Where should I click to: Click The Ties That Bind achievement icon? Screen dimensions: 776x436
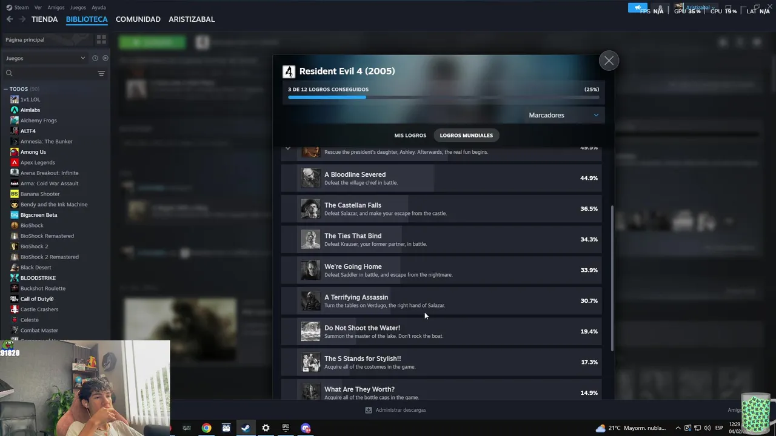pos(310,239)
